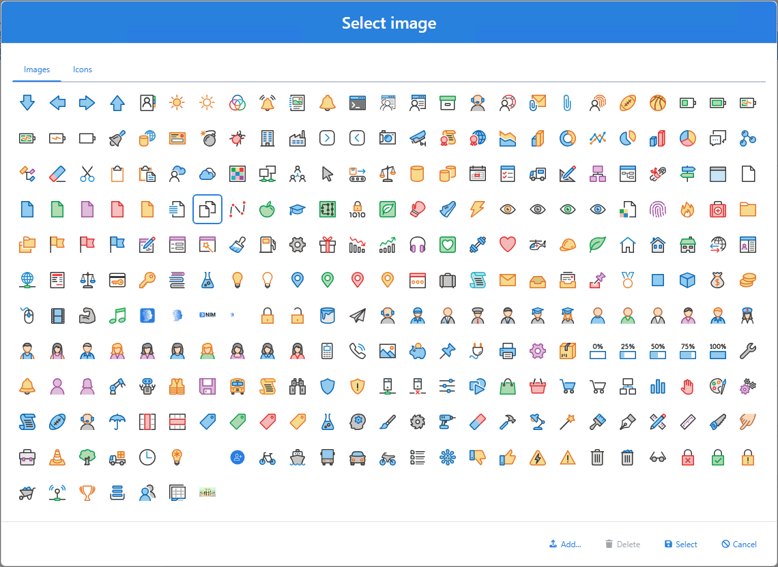Select the scissors icon

(x=87, y=174)
